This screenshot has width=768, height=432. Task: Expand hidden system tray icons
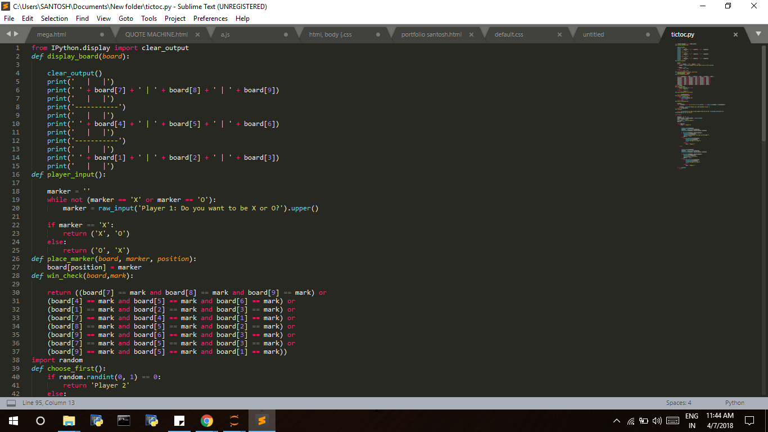click(617, 420)
